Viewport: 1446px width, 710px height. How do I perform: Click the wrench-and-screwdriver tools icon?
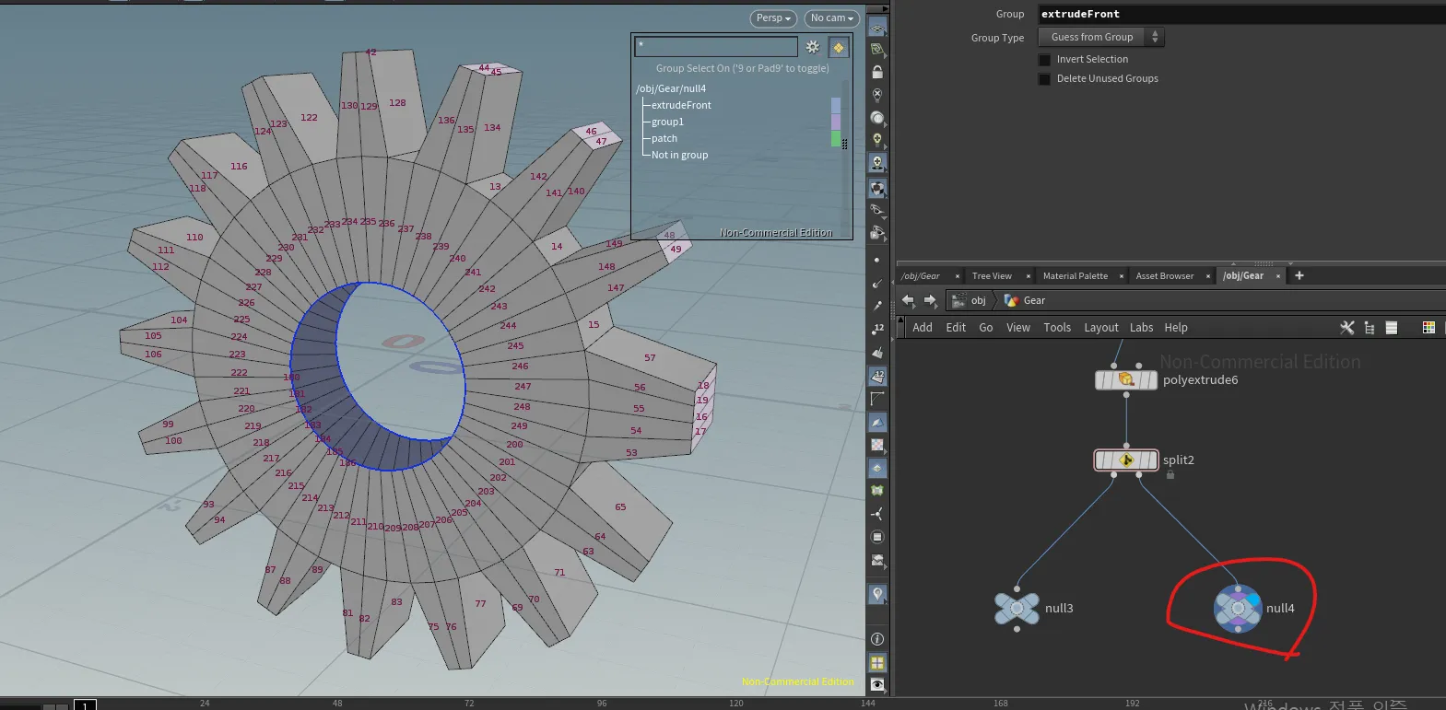click(x=1347, y=328)
